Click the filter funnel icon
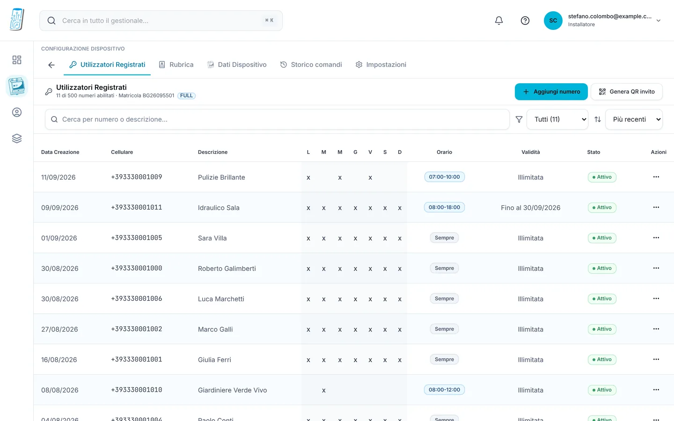The height and width of the screenshot is (421, 674). tap(519, 119)
